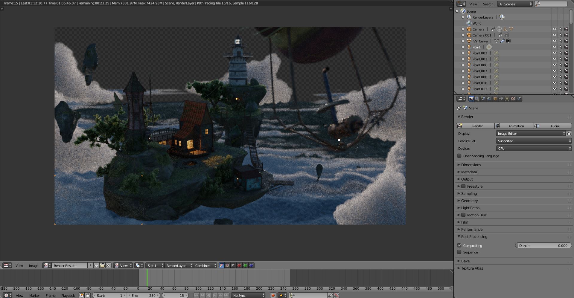The image size is (574, 298).
Task: Enable the Freestyle checkbox
Action: 464,186
